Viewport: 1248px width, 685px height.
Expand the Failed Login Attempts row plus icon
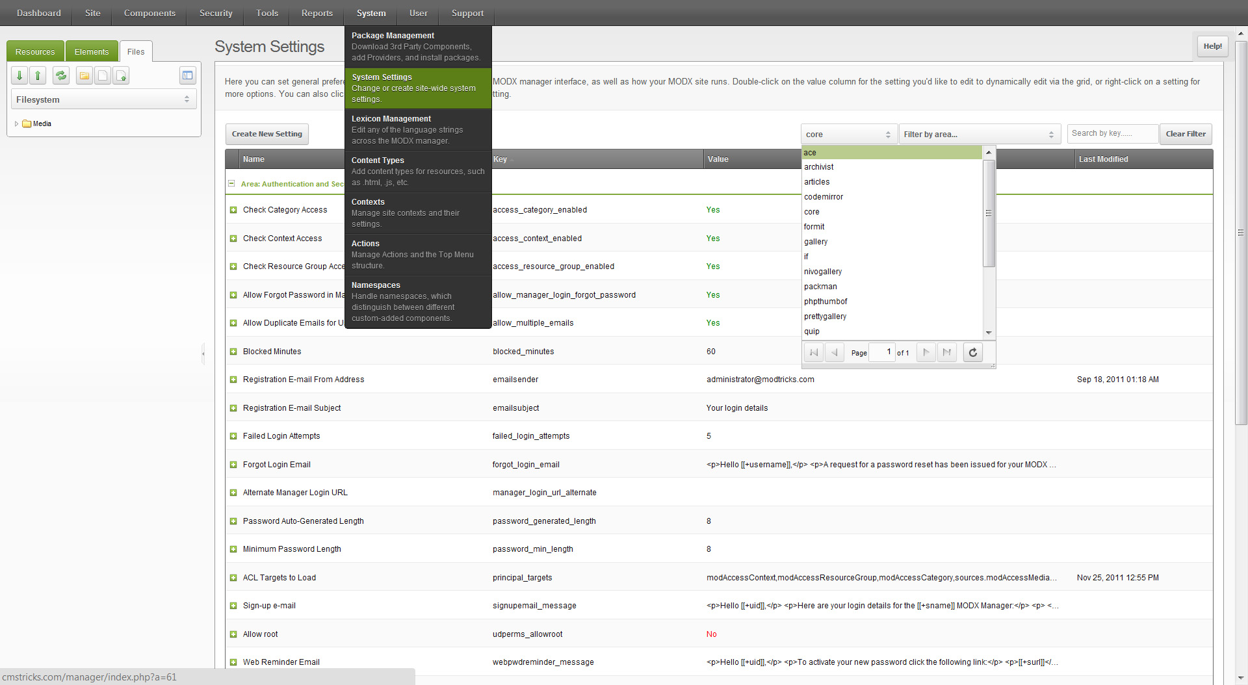tap(233, 436)
